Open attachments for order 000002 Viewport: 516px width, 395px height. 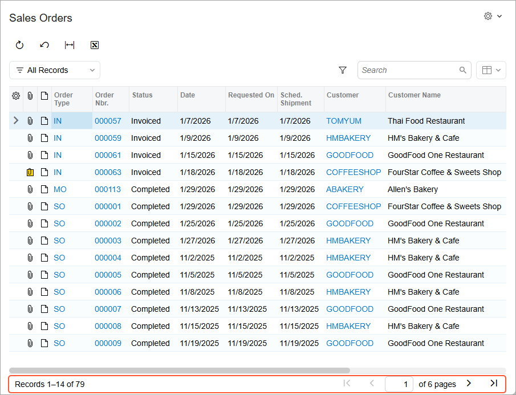(30, 223)
